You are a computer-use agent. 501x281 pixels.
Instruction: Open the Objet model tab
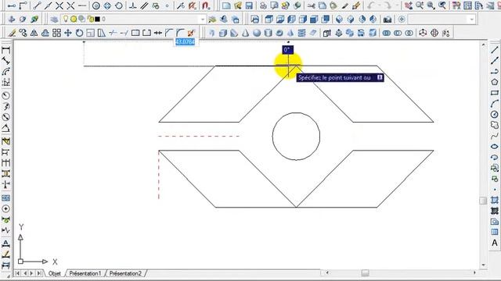pos(55,273)
